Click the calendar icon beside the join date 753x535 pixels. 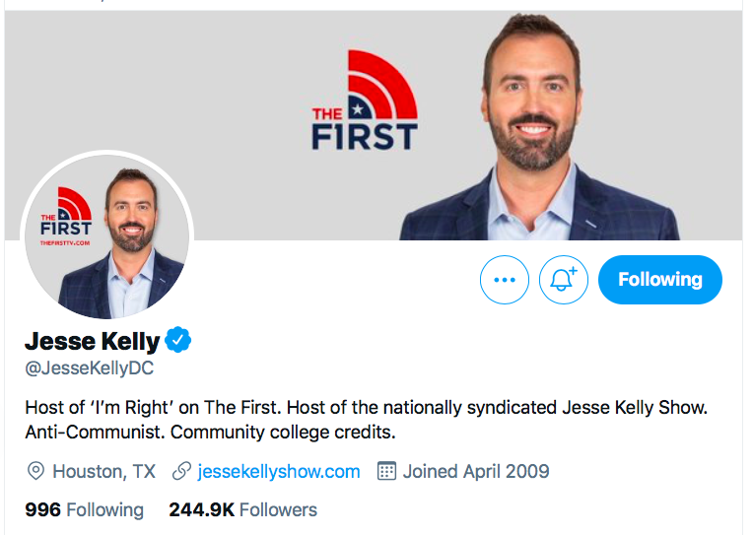pyautogui.click(x=386, y=471)
